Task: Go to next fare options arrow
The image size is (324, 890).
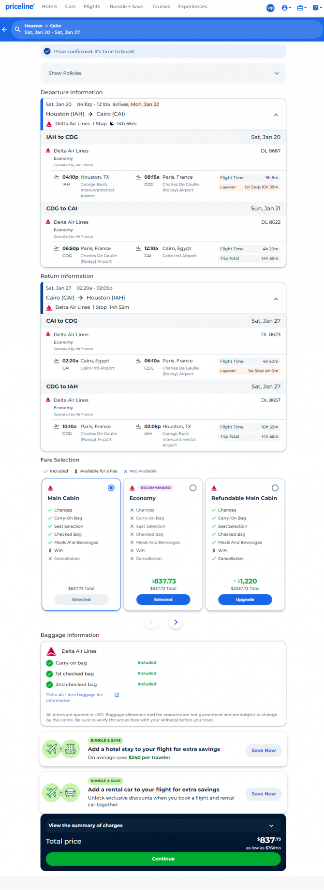Action: coord(176,622)
